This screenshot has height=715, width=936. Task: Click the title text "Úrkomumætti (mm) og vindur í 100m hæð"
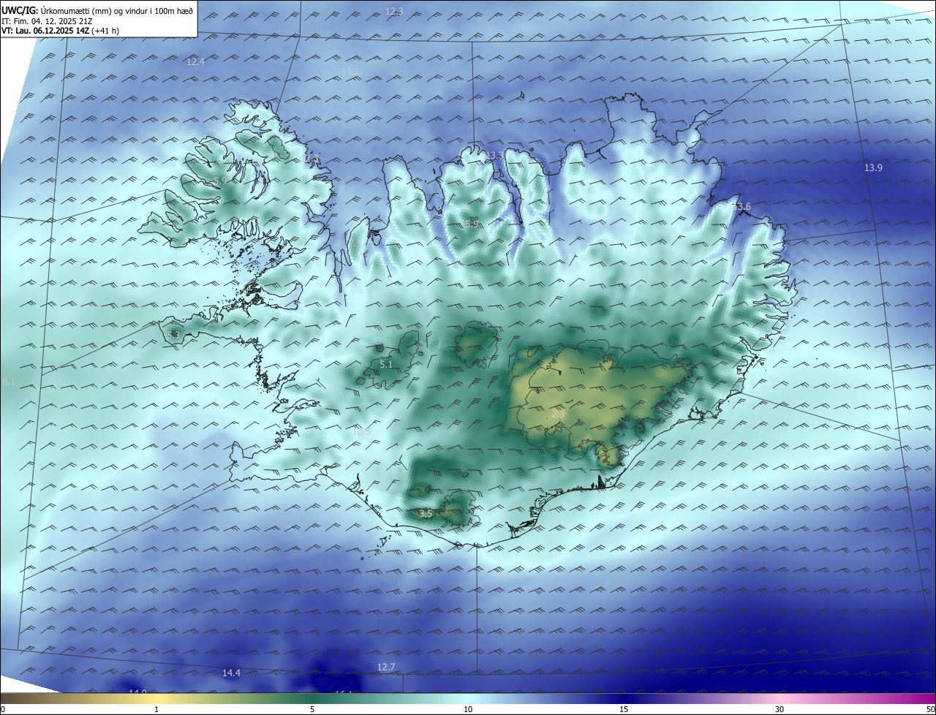pos(117,10)
